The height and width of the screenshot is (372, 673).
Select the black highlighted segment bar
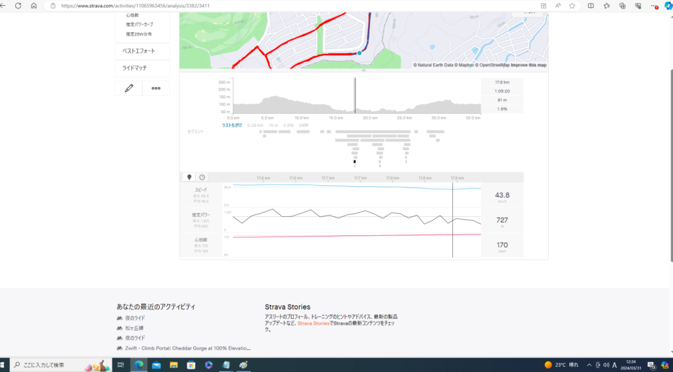(x=355, y=161)
